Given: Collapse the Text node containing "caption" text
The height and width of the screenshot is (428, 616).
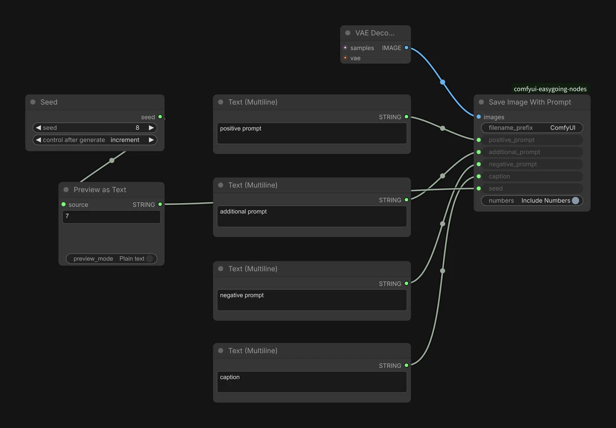Looking at the screenshot, I should 221,351.
